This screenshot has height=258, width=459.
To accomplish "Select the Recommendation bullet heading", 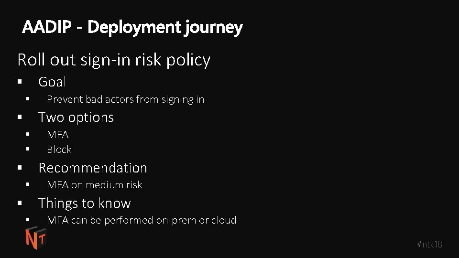I will (93, 168).
